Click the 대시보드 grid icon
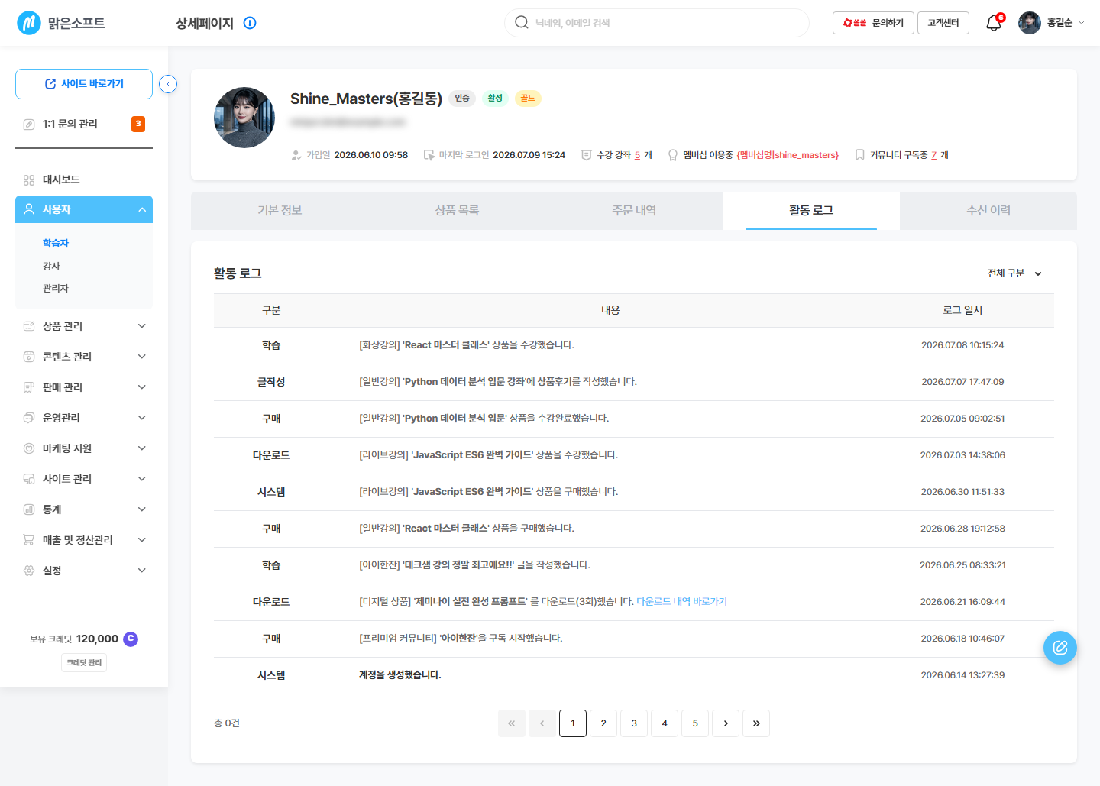This screenshot has width=1100, height=786. point(29,180)
